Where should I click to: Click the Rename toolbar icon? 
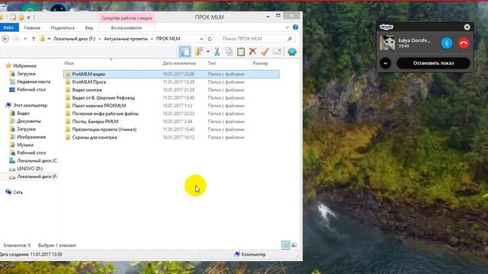pyautogui.click(x=277, y=52)
